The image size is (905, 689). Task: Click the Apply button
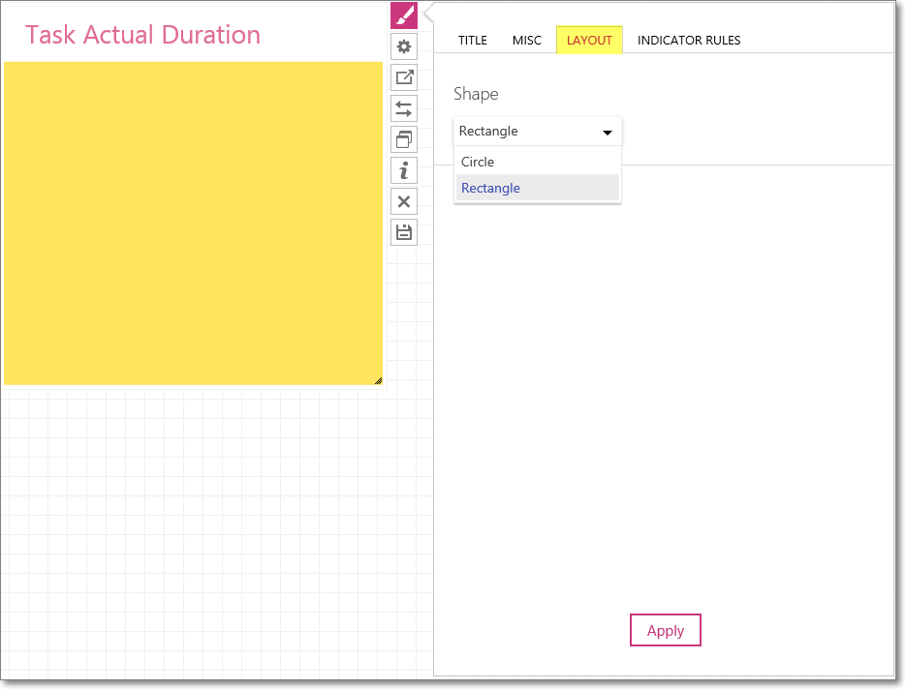click(665, 630)
